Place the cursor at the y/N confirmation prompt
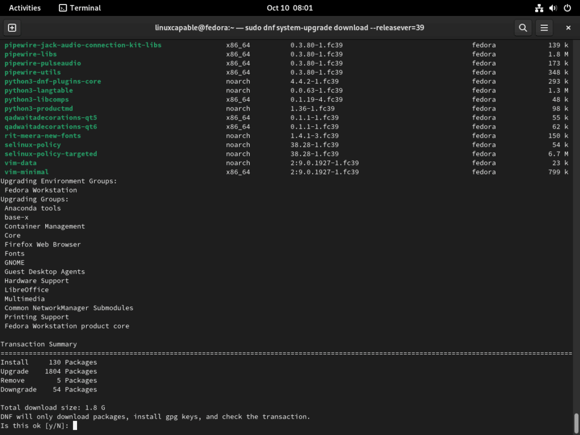 [x=74, y=425]
